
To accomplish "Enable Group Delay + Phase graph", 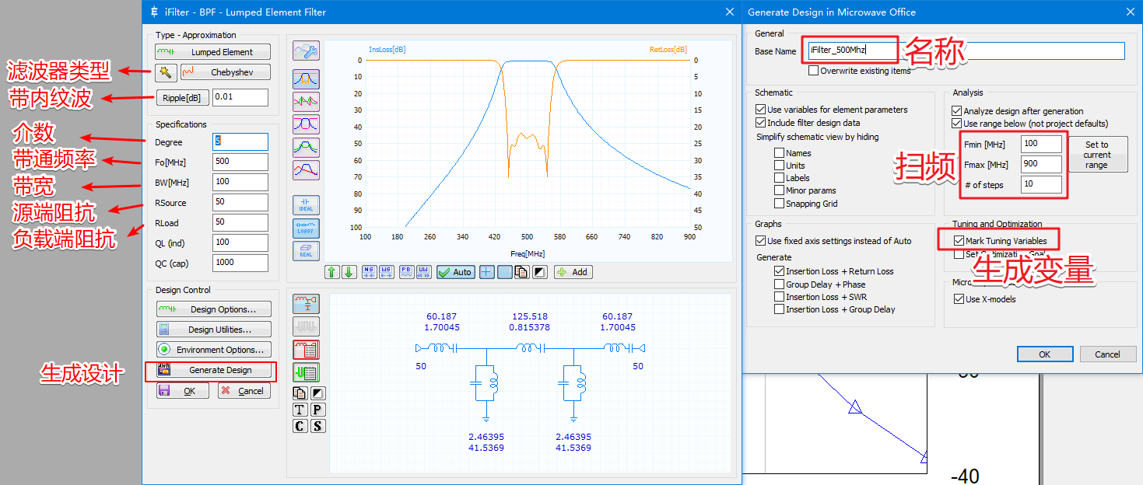I will [x=779, y=284].
